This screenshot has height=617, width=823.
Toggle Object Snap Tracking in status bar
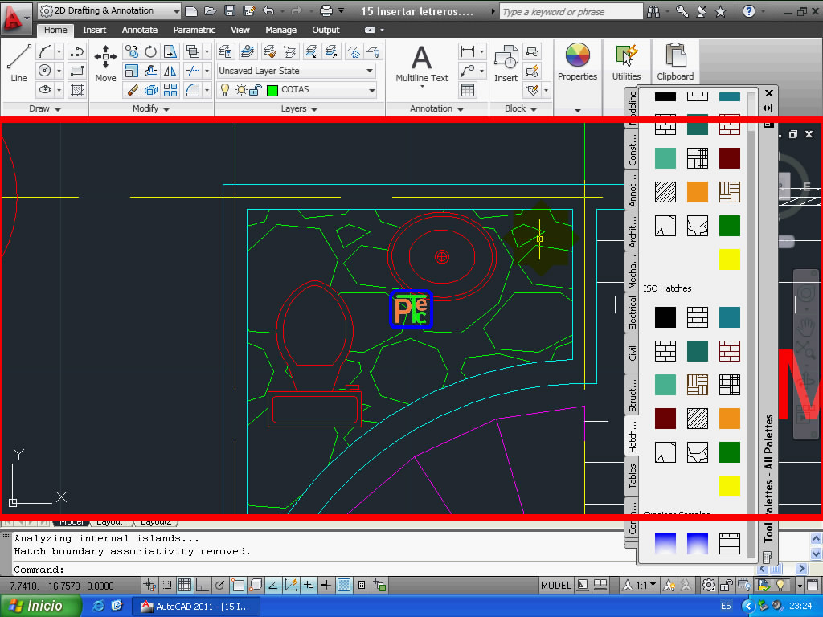(x=273, y=585)
